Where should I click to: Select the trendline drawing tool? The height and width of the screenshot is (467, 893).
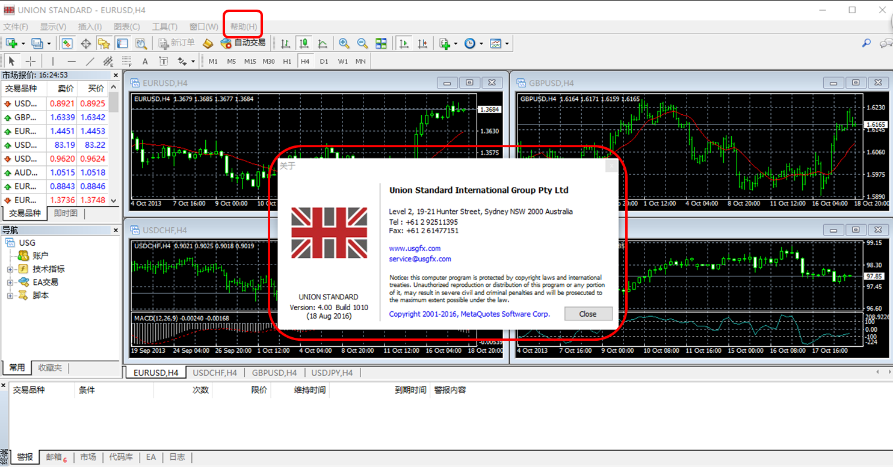click(90, 61)
